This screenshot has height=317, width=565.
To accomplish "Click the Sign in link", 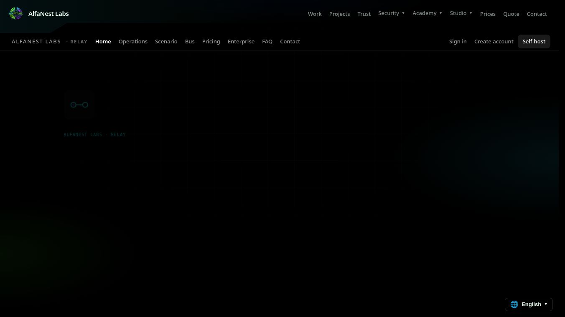I will 458,41.
